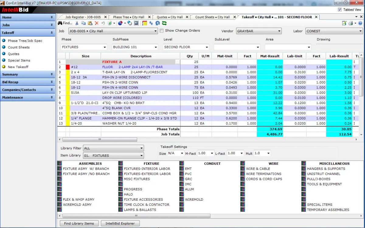The height and width of the screenshot is (228, 365).
Task: Enable Show Change Orders checkbox
Action: [162, 31]
